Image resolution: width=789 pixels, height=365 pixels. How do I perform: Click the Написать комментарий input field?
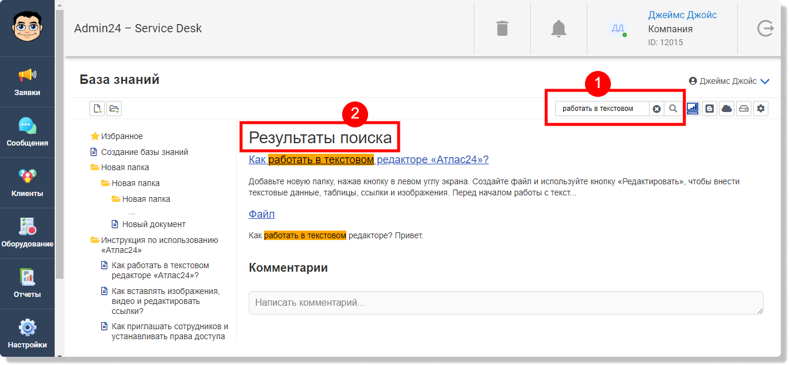pyautogui.click(x=506, y=303)
